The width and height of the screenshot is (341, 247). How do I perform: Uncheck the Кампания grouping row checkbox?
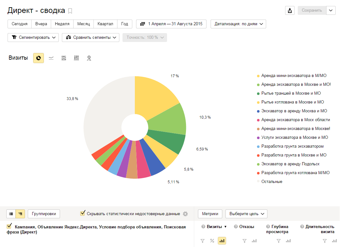(x=9, y=226)
